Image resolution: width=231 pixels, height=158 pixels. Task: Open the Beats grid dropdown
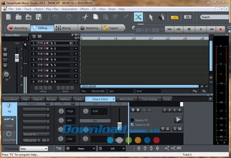(81, 149)
